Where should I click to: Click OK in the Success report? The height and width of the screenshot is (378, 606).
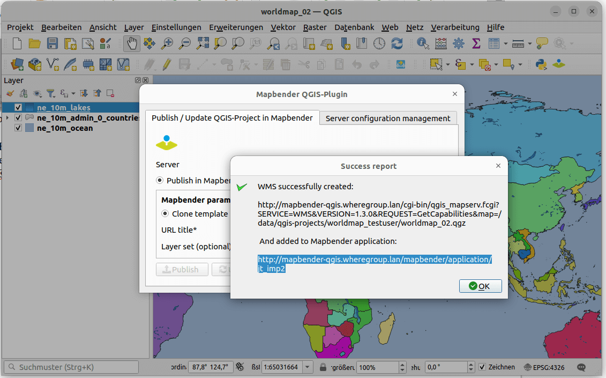click(x=480, y=286)
